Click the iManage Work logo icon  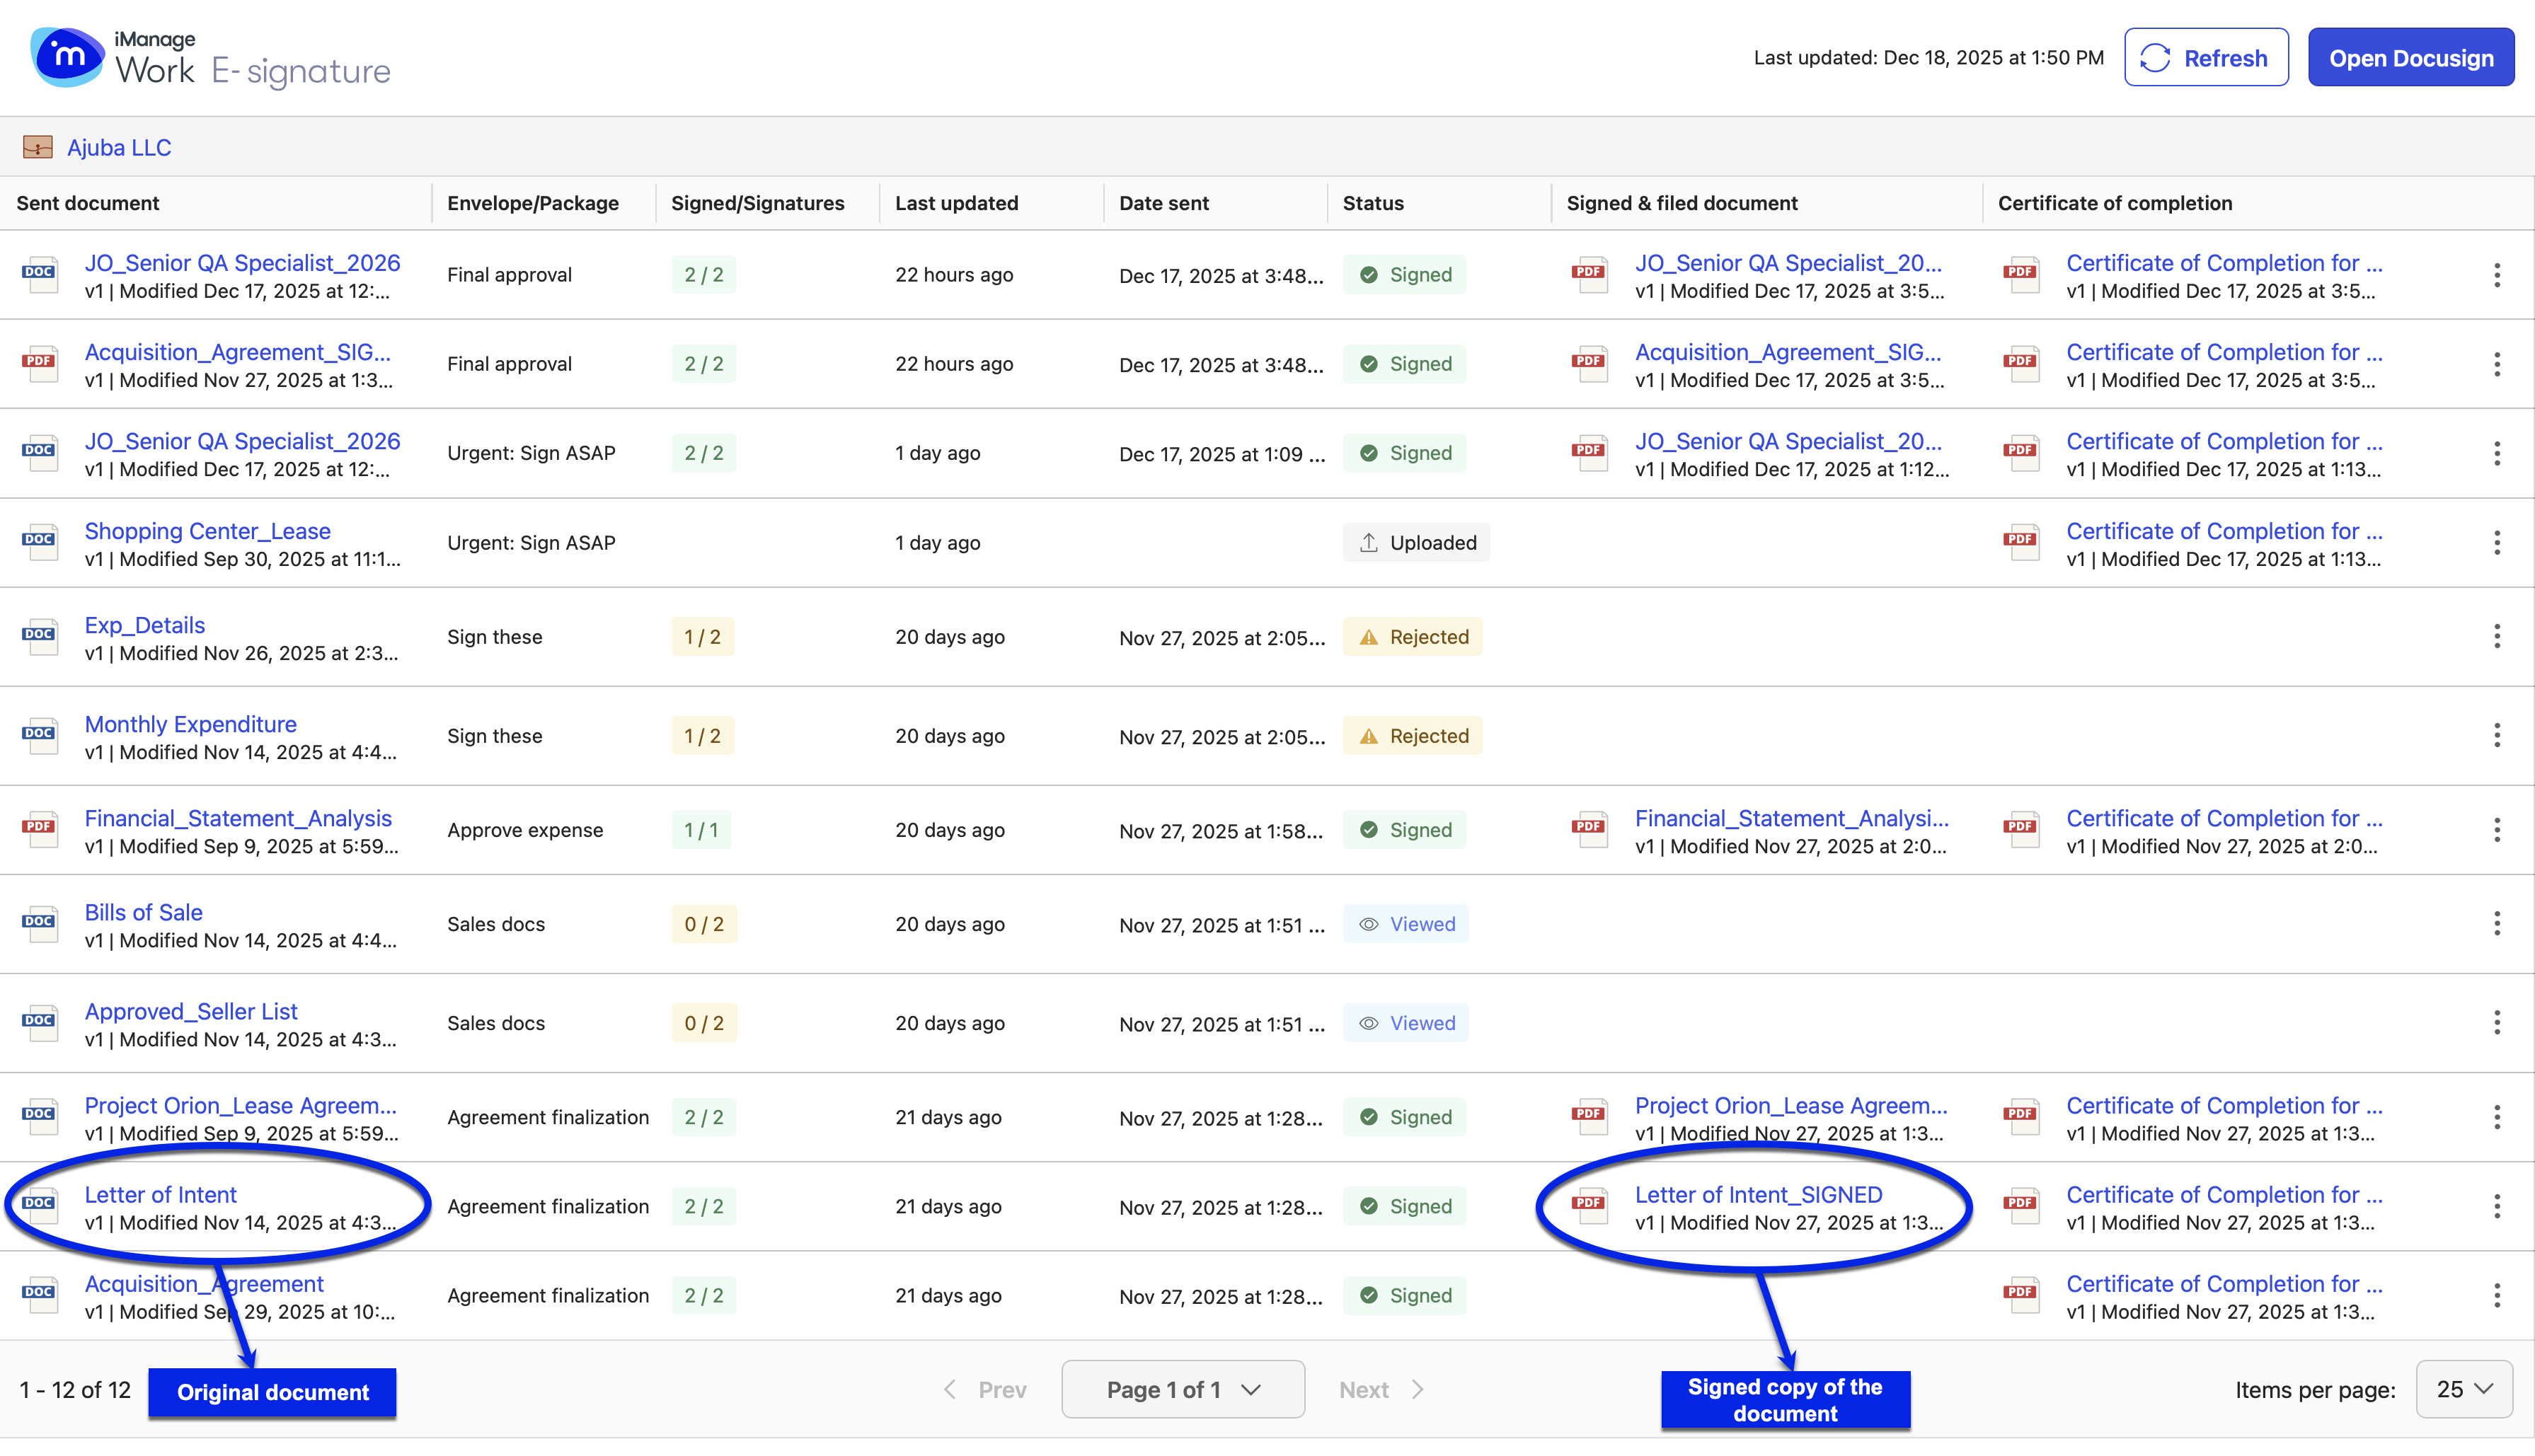point(67,57)
